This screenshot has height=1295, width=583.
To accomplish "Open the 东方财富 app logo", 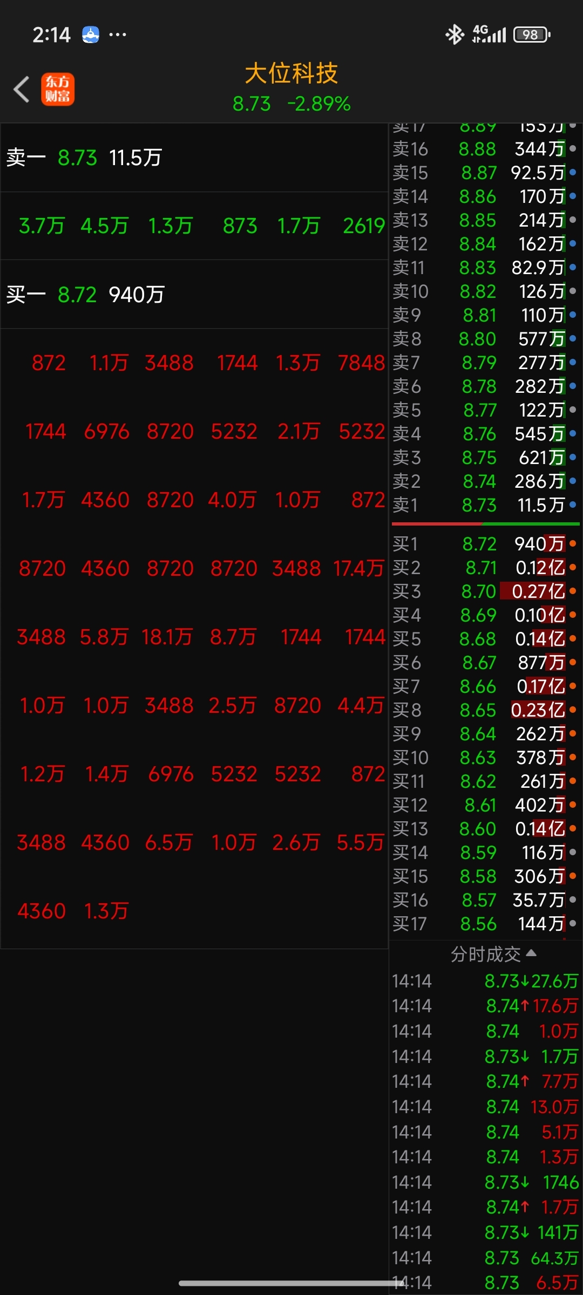I will pyautogui.click(x=58, y=89).
